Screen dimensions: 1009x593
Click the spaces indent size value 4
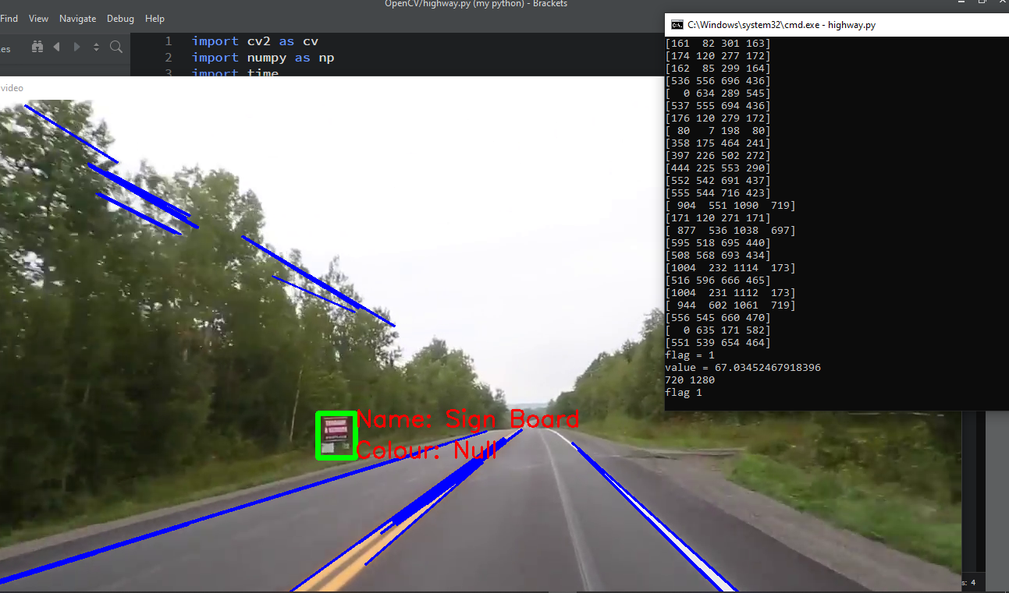(x=972, y=583)
